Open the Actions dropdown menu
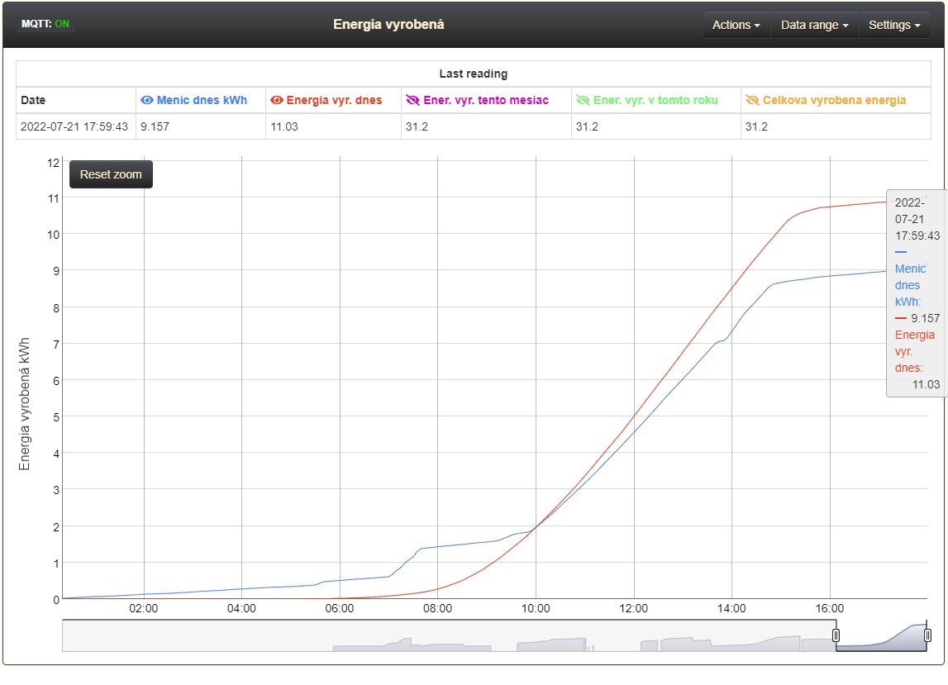948x685 pixels. (x=736, y=25)
